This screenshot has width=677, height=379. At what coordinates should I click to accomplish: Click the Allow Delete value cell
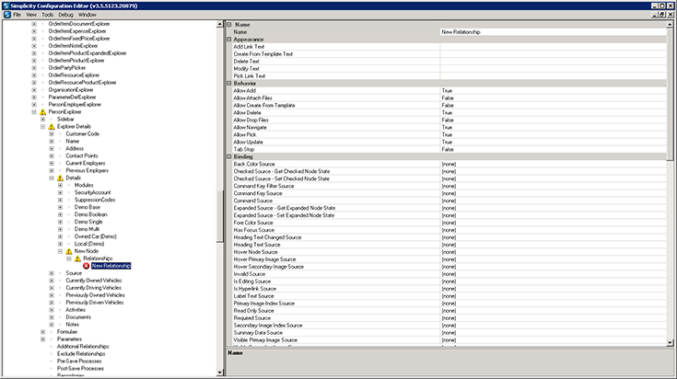pyautogui.click(x=553, y=112)
